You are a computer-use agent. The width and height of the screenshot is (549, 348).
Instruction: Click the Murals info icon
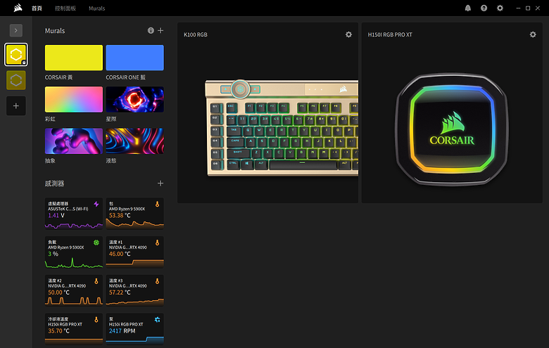[151, 30]
